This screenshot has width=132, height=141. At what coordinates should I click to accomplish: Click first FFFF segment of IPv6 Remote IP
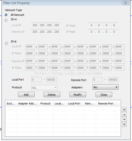pos(30,61)
